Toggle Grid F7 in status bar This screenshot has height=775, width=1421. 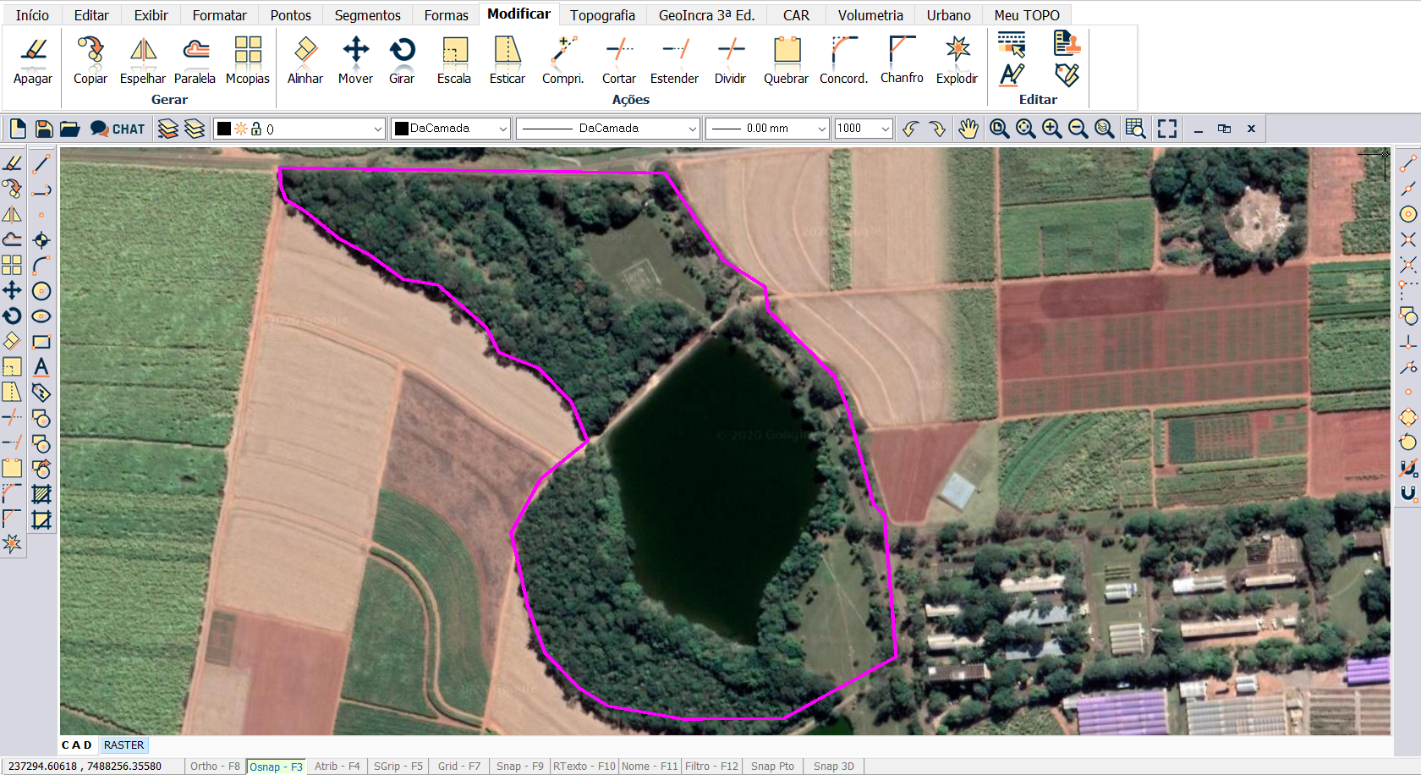[x=458, y=767]
